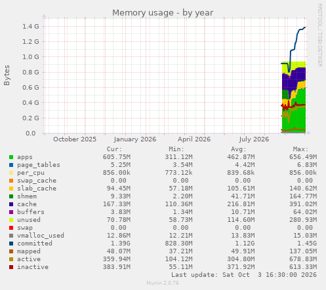Click the '0.8 G' axis label
Screen dimensions: 326x290
[x=31, y=72]
